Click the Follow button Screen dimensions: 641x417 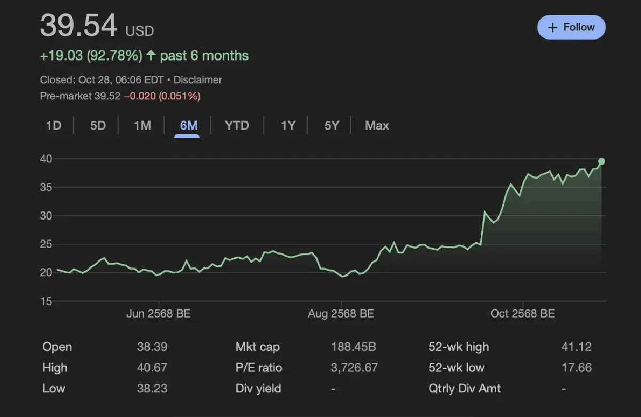pos(571,27)
